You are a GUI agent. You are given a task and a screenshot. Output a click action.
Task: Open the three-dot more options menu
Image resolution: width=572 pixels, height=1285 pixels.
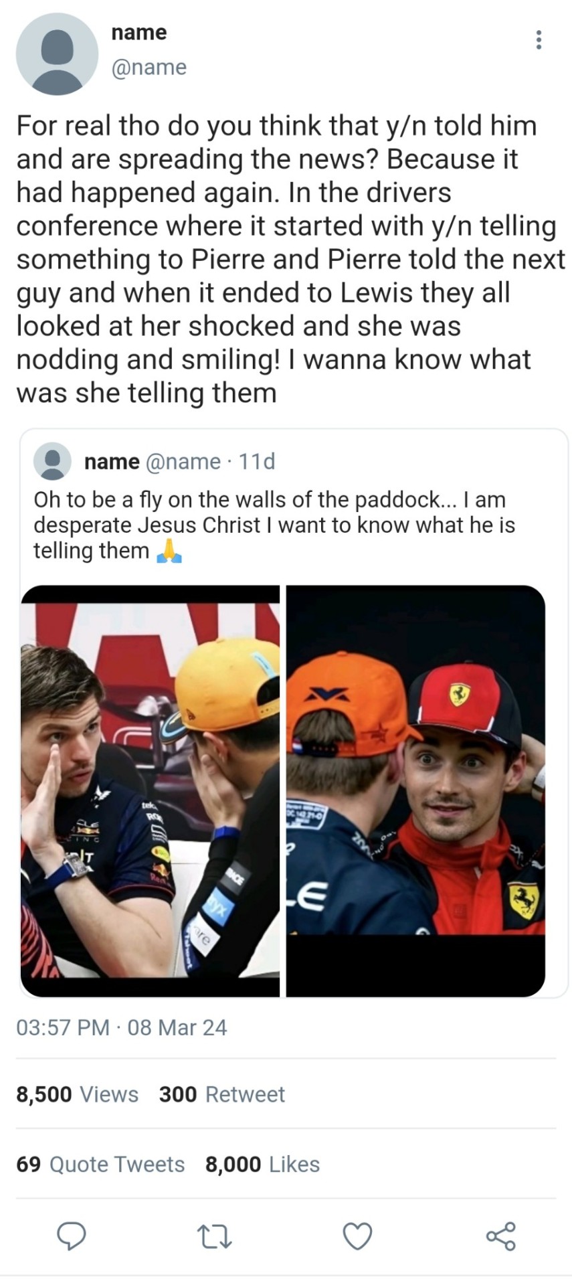539,39
